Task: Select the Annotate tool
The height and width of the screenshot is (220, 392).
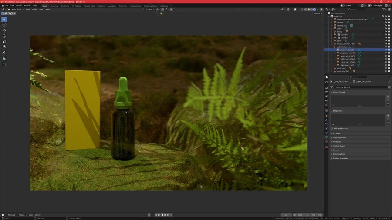Action: click(x=4, y=53)
